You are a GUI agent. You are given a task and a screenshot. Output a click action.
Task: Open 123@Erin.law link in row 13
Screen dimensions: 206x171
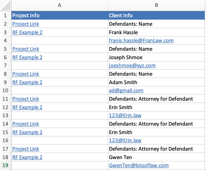click(125, 115)
